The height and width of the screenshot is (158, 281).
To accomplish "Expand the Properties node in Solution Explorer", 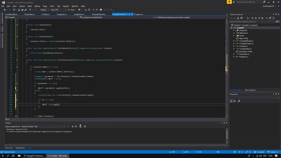I will click(234, 30).
